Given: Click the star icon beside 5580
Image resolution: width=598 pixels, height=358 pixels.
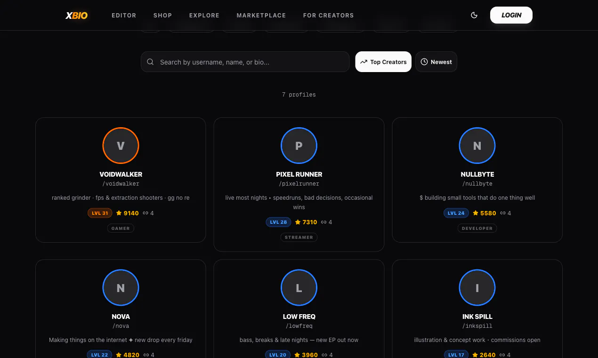Looking at the screenshot, I should 476,213.
